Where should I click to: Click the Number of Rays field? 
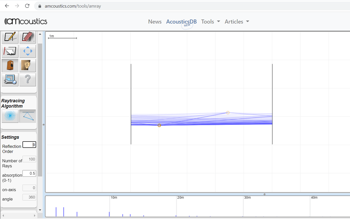29,159
